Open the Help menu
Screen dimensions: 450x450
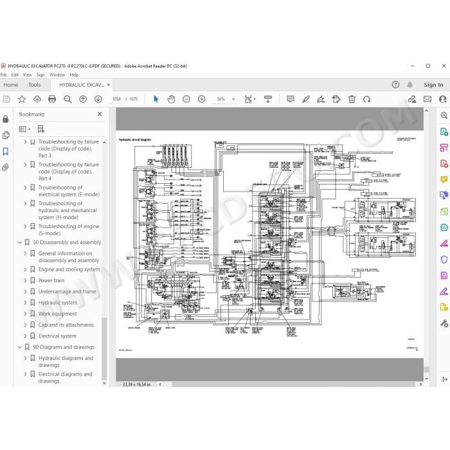point(74,75)
